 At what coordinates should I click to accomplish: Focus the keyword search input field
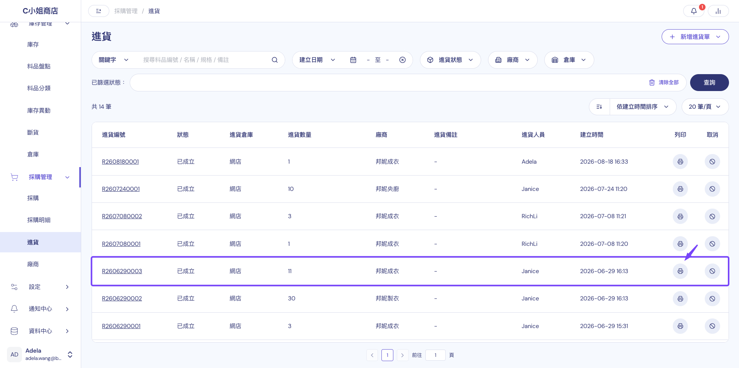click(204, 60)
